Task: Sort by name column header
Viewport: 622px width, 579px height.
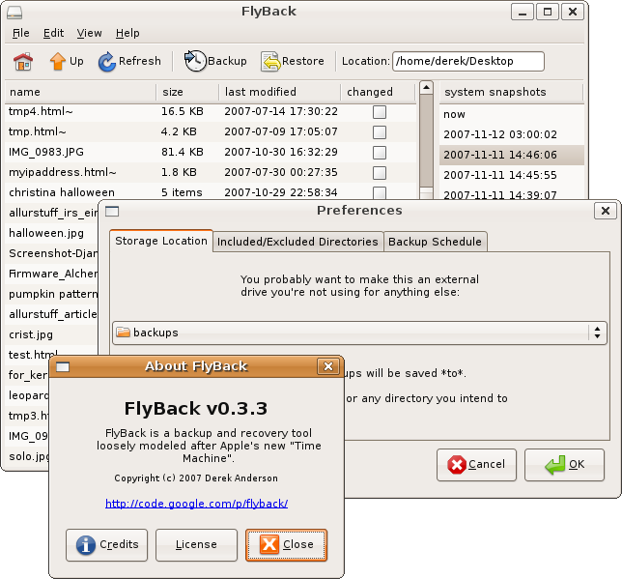Action: point(80,92)
